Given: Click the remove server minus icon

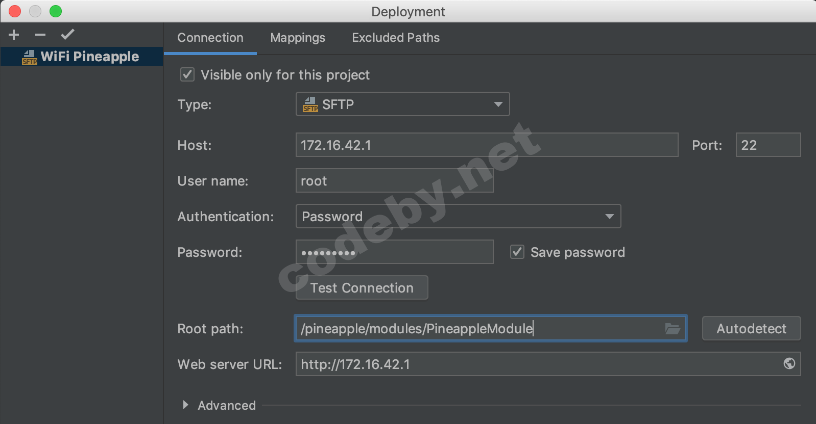Looking at the screenshot, I should (40, 35).
